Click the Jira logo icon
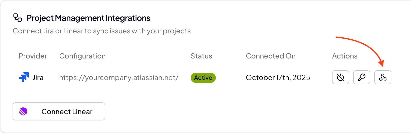This screenshot has height=133, width=411. tap(24, 77)
